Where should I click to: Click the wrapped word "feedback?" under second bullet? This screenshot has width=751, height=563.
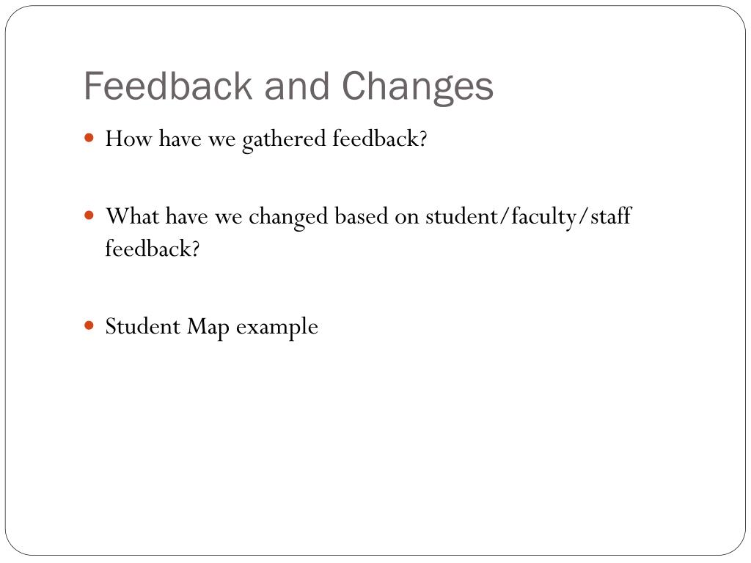click(153, 249)
